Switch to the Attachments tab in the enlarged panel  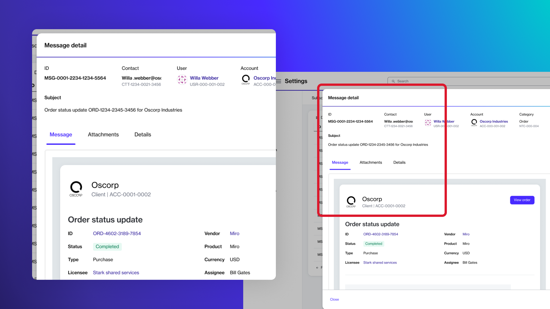pyautogui.click(x=103, y=134)
